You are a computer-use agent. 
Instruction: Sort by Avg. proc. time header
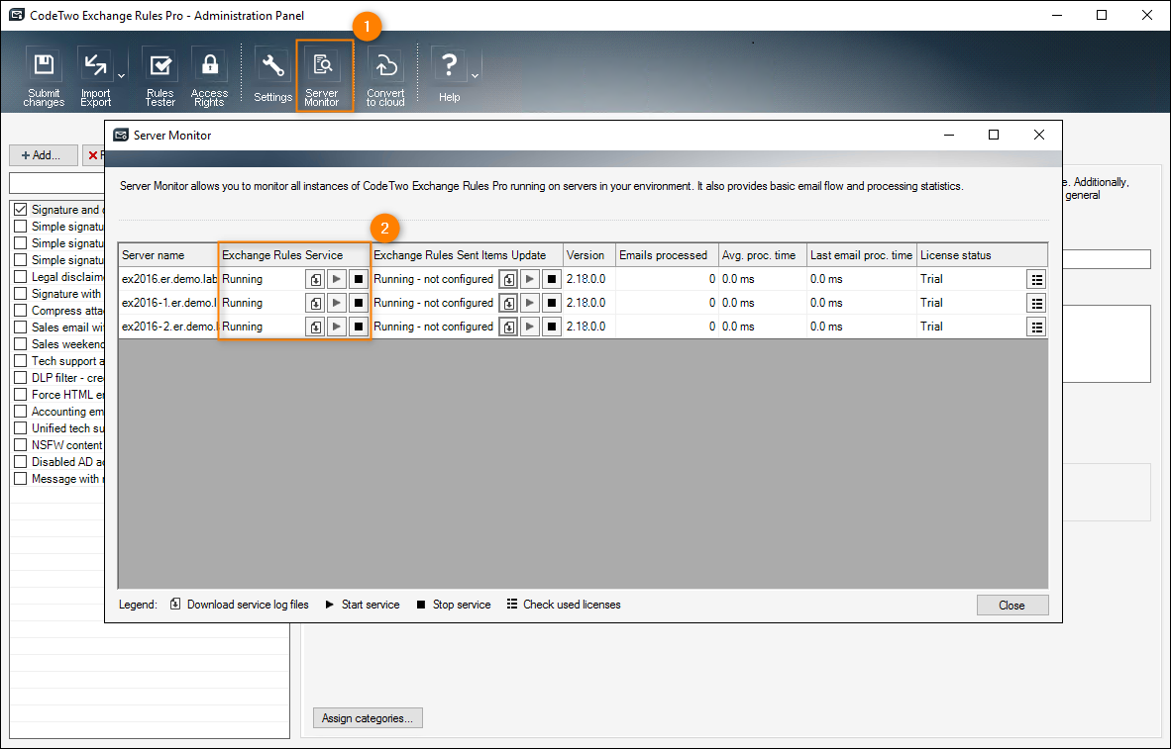(x=763, y=255)
